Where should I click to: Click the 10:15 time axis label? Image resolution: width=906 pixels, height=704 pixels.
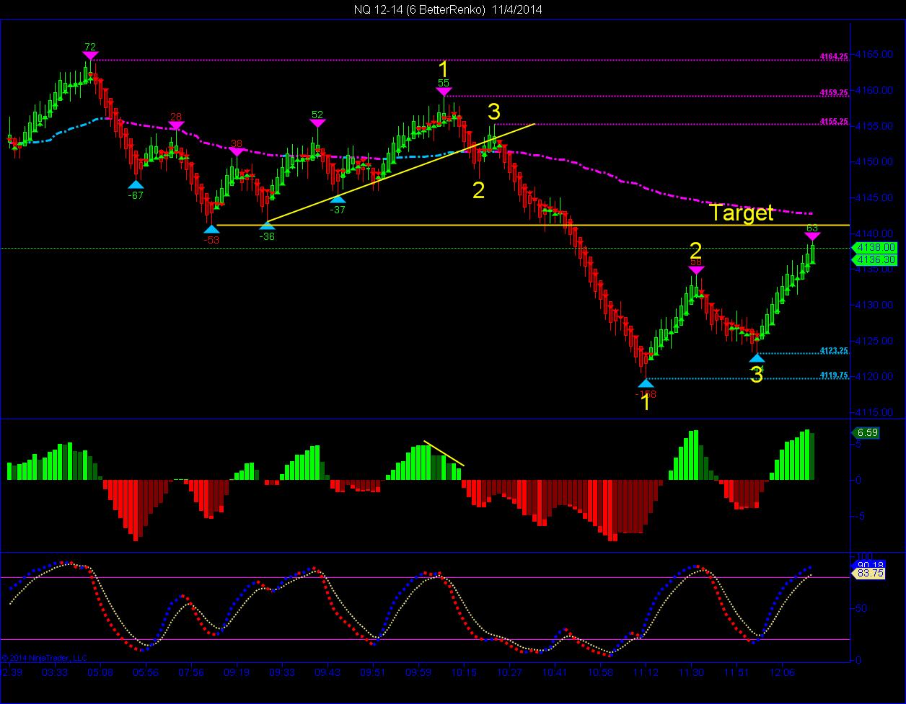click(x=464, y=672)
